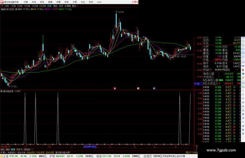Open the 资金分布 tab
245x158 pixels.
click(x=21, y=152)
